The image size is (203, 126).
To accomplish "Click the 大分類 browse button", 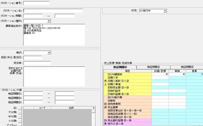I will 20,112.
